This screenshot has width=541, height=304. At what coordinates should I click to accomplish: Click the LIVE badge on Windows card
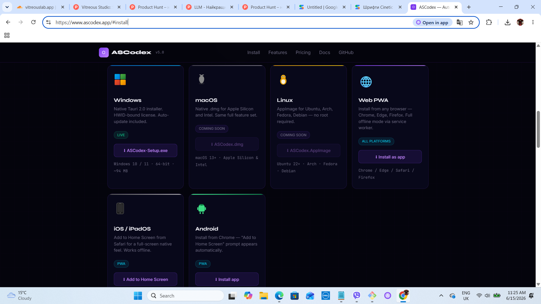coord(121,135)
